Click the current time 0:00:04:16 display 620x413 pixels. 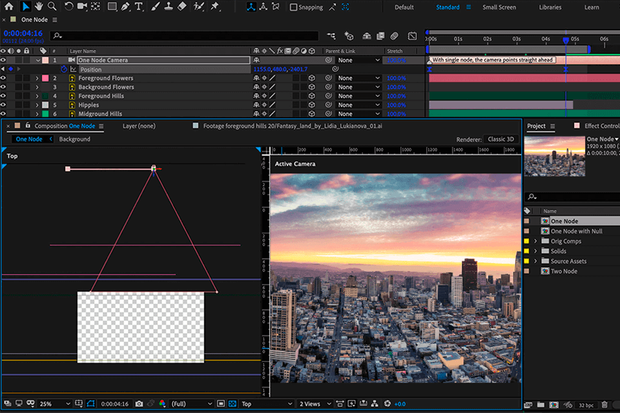pyautogui.click(x=23, y=33)
